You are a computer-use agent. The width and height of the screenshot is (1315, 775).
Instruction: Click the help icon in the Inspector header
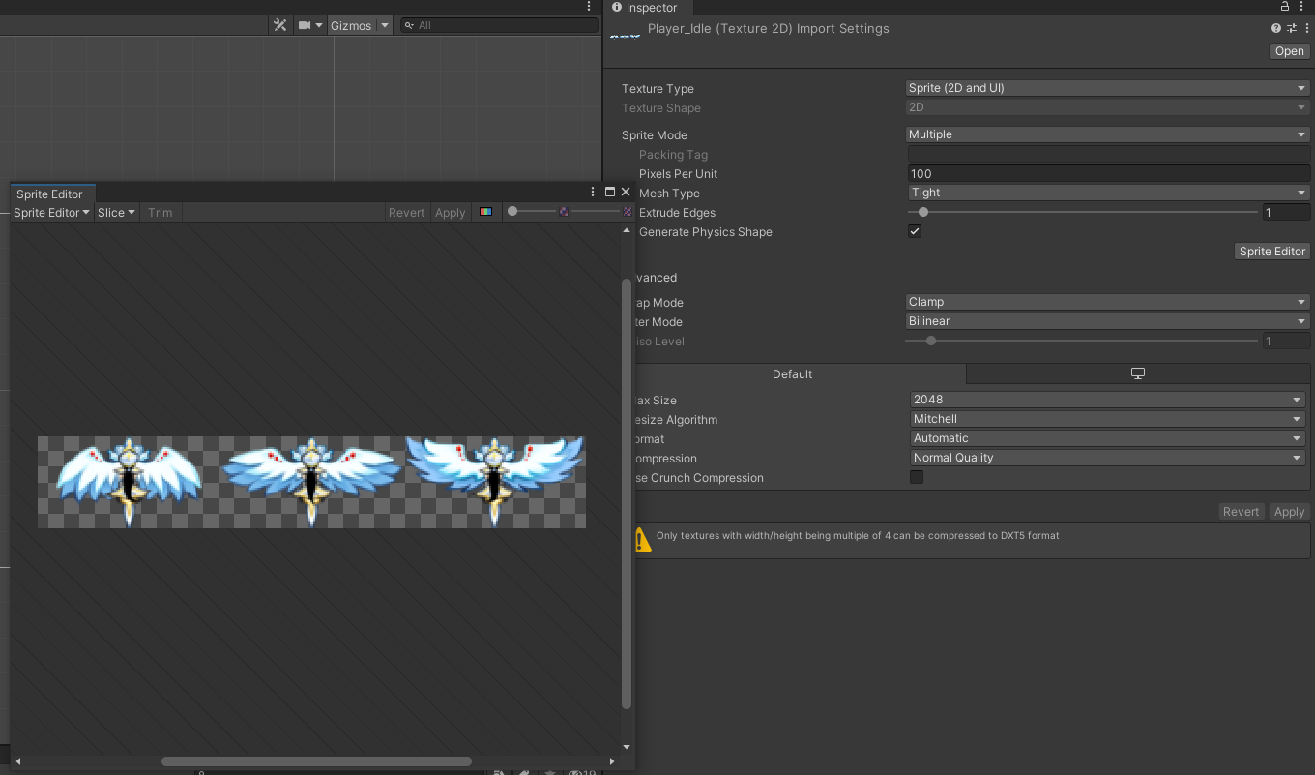[x=1274, y=28]
